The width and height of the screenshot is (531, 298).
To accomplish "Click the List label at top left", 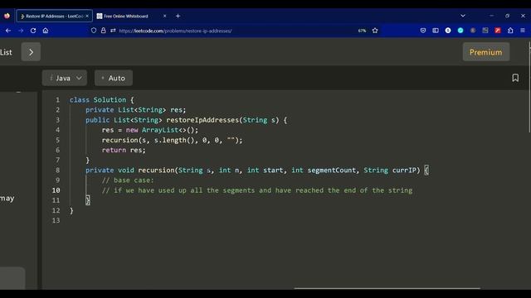I will 6,52.
